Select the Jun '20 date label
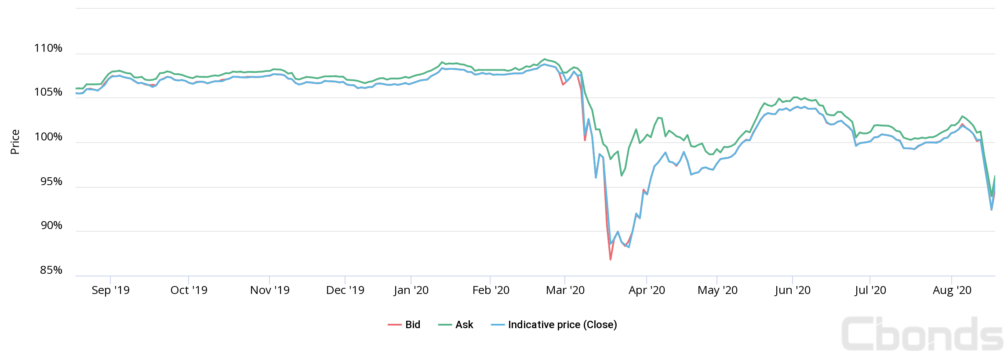 pos(792,290)
